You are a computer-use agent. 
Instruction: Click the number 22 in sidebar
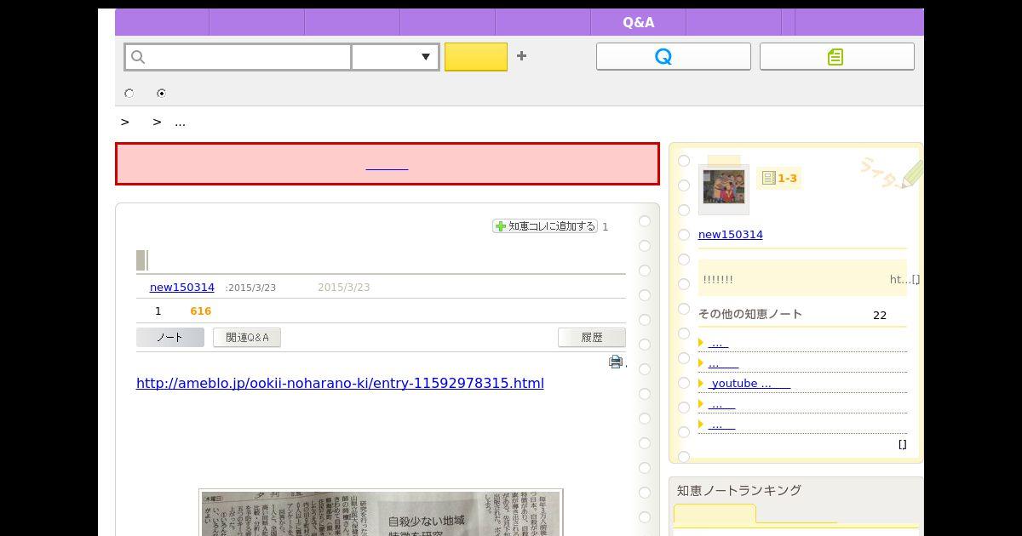(x=880, y=316)
